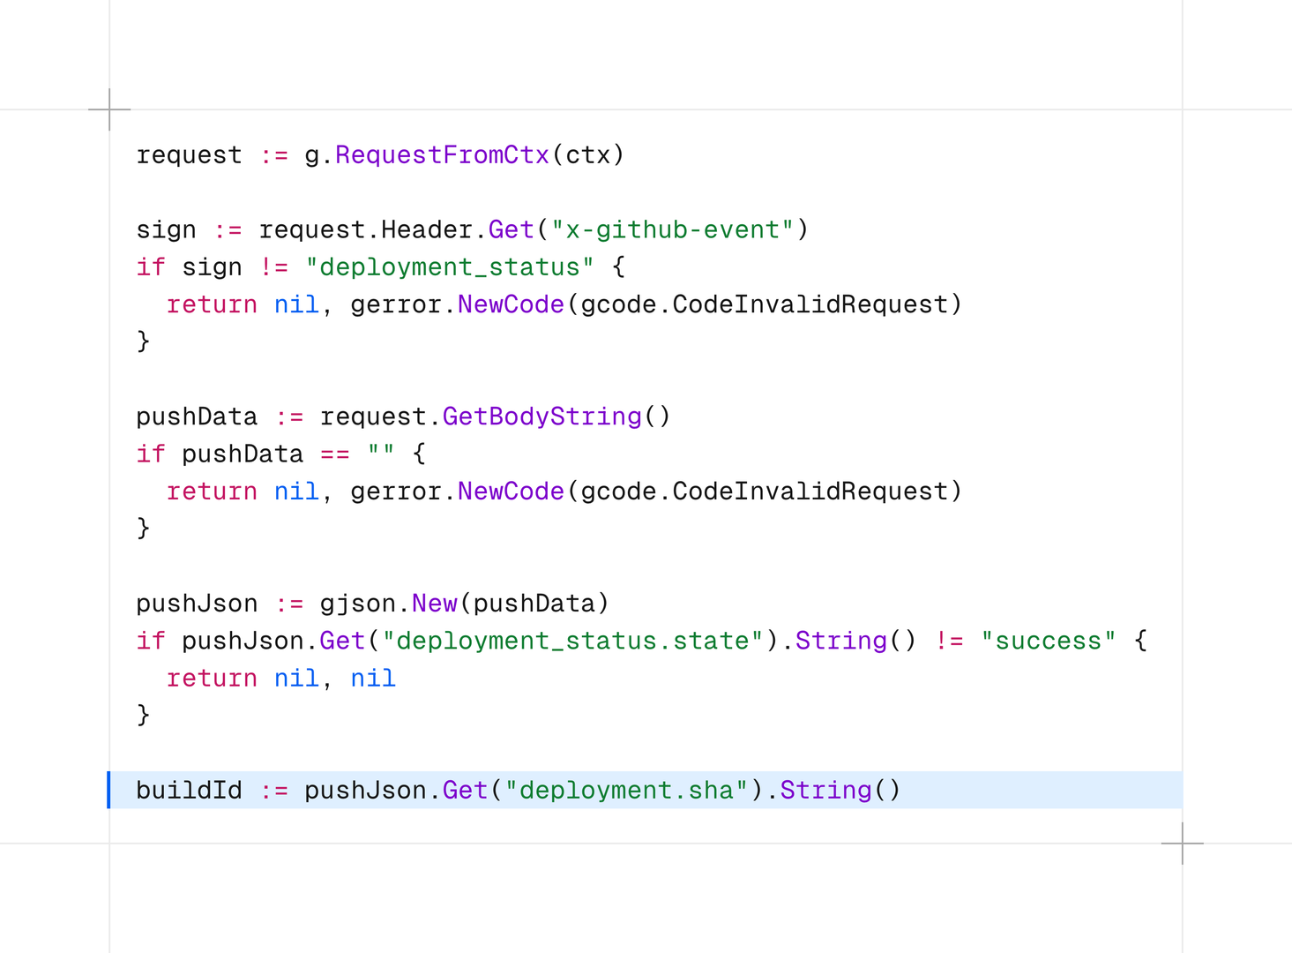Click the gjson.New call
The height and width of the screenshot is (953, 1292).
click(x=388, y=603)
